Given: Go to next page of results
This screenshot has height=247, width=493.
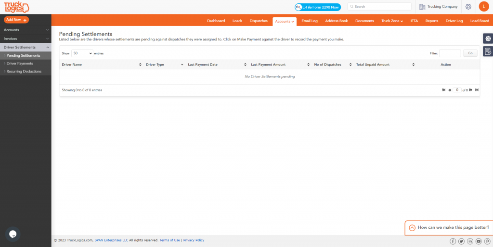Looking at the screenshot, I should pos(471,90).
